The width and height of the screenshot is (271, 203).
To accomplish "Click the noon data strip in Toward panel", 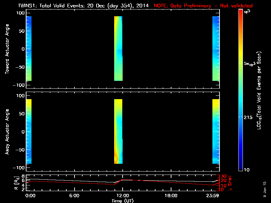I will pos(118,48).
